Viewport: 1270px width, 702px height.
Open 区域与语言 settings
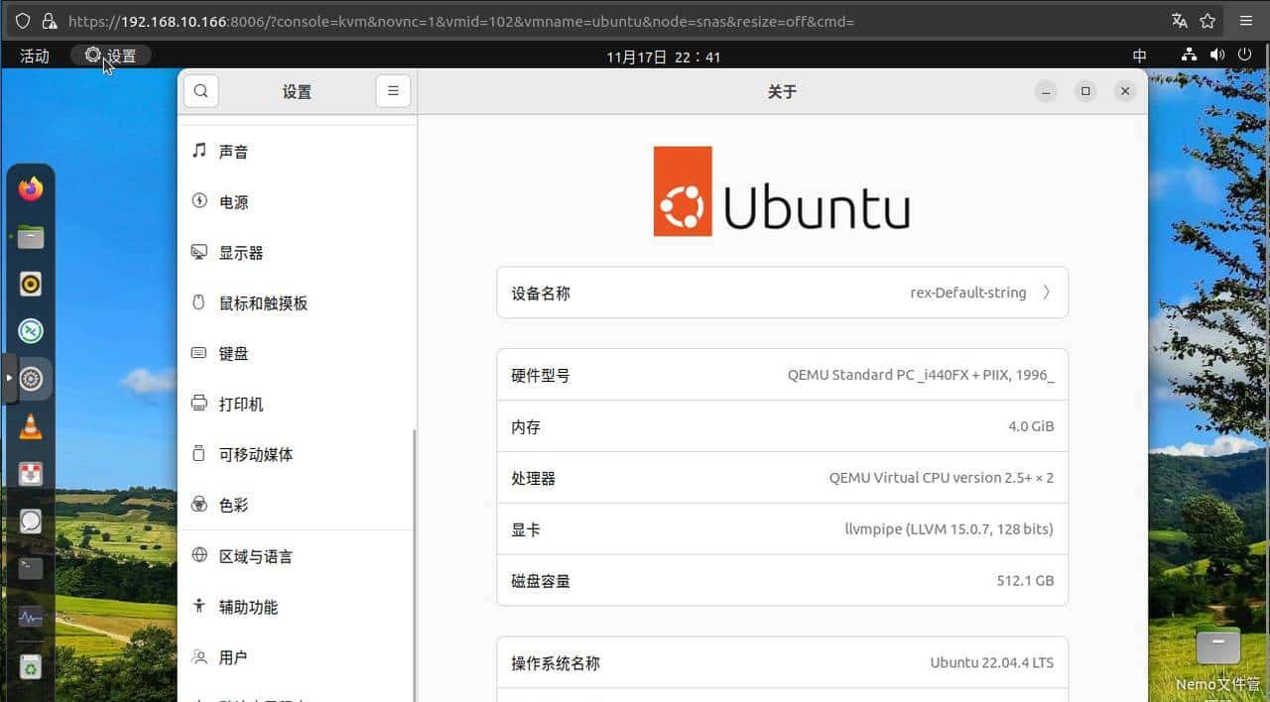255,555
